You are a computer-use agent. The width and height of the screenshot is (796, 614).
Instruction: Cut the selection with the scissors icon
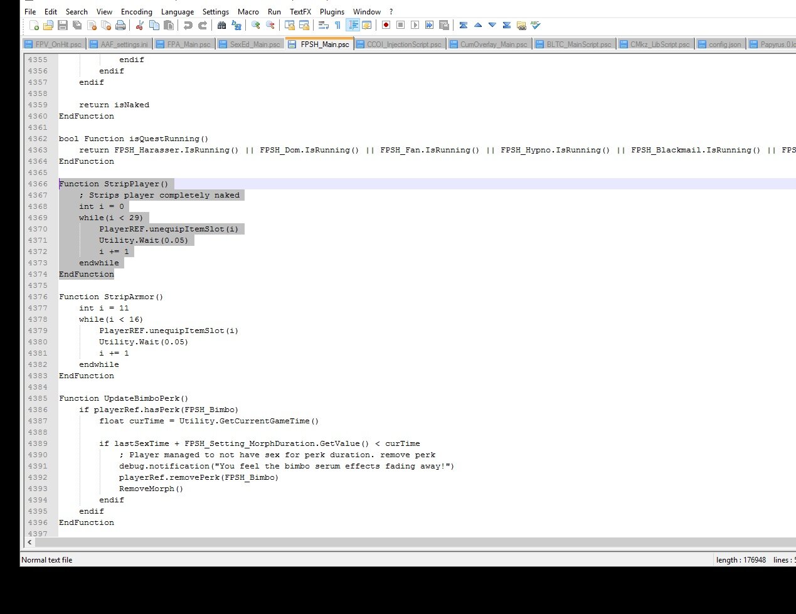[x=140, y=25]
